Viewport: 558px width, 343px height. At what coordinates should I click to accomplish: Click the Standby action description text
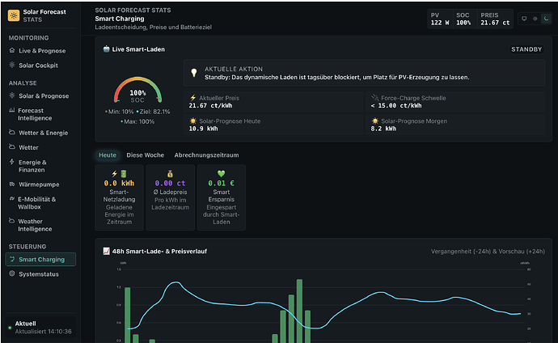(x=336, y=77)
